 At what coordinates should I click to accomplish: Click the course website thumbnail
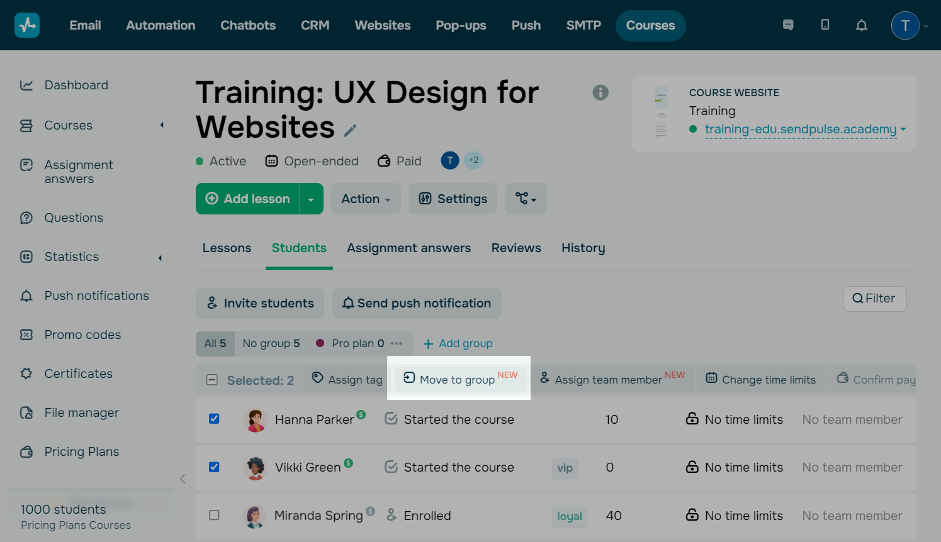pyautogui.click(x=661, y=113)
